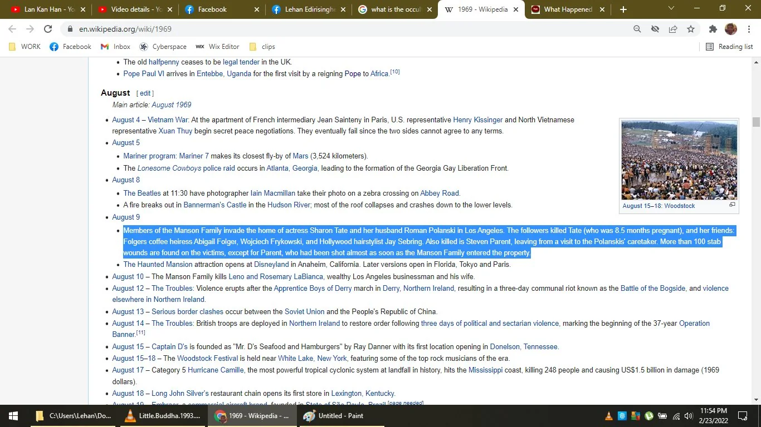
Task: Reload the Wikipedia page
Action: tap(48, 29)
